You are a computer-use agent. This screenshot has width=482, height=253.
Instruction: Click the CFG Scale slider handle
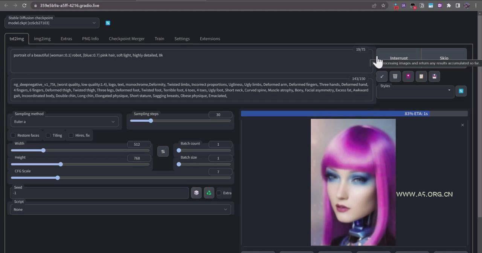click(x=58, y=178)
